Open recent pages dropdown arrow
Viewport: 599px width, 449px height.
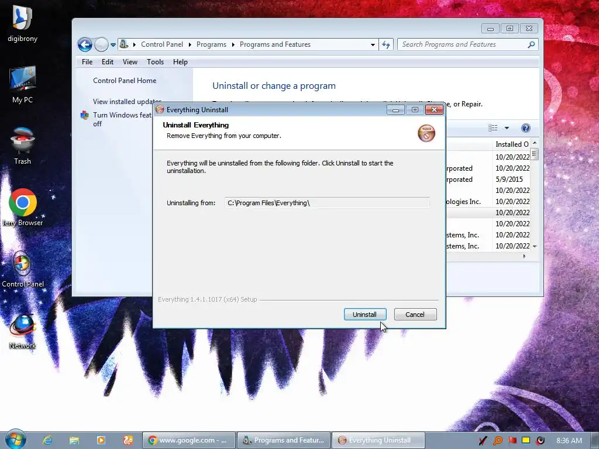pos(113,44)
